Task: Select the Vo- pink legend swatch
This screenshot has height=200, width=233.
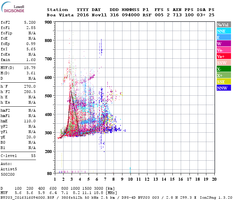Action: click(224, 50)
